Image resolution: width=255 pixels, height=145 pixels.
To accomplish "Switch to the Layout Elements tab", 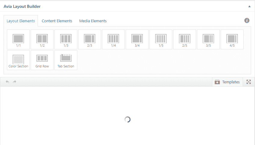I will [x=21, y=21].
